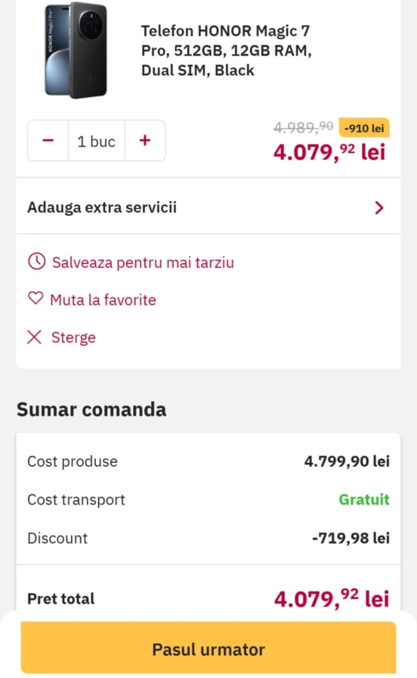
Task: Tap the 4.799,90 lei Cost produse value
Action: click(347, 461)
